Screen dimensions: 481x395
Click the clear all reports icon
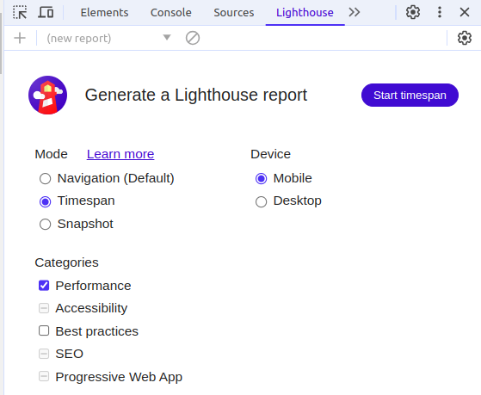pos(193,39)
